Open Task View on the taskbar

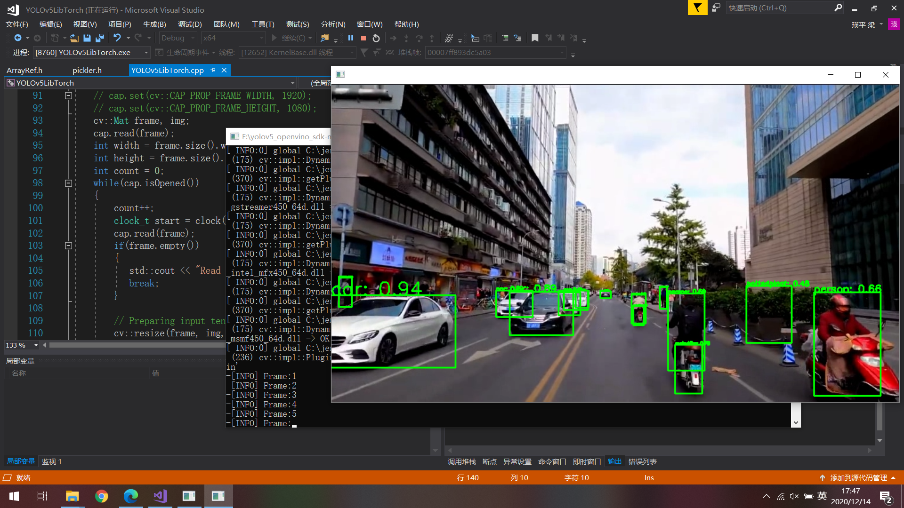click(42, 496)
